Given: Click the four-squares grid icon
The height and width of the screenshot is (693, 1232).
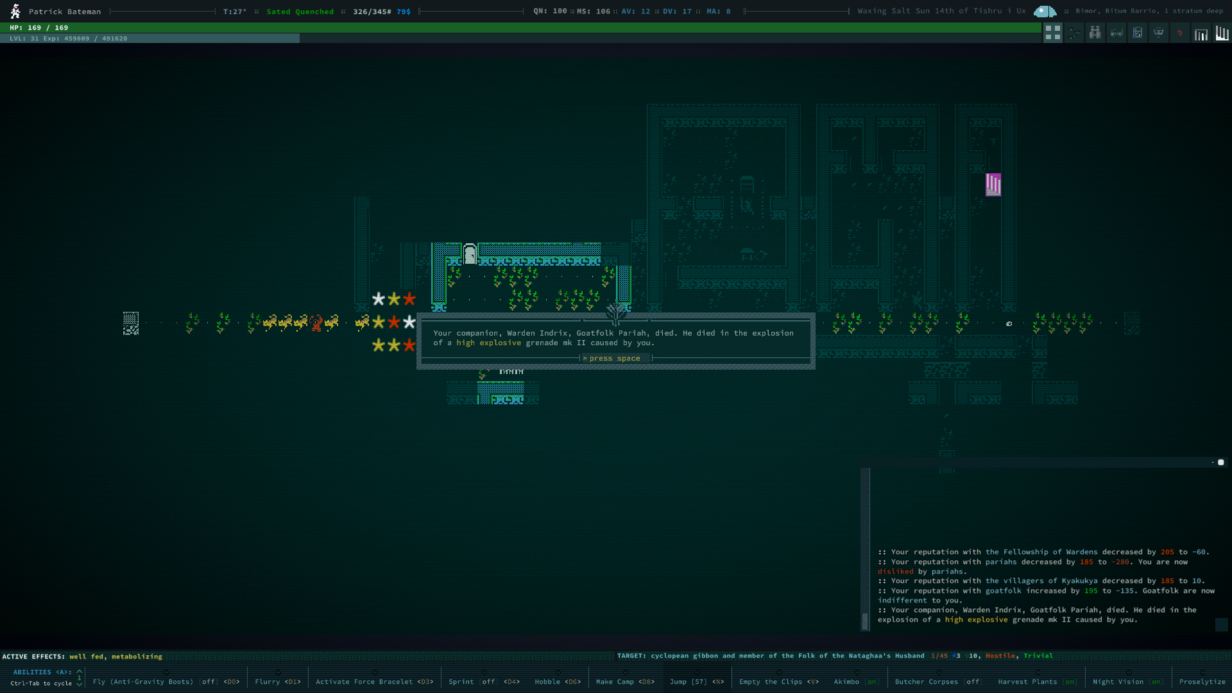Looking at the screenshot, I should (x=1052, y=33).
